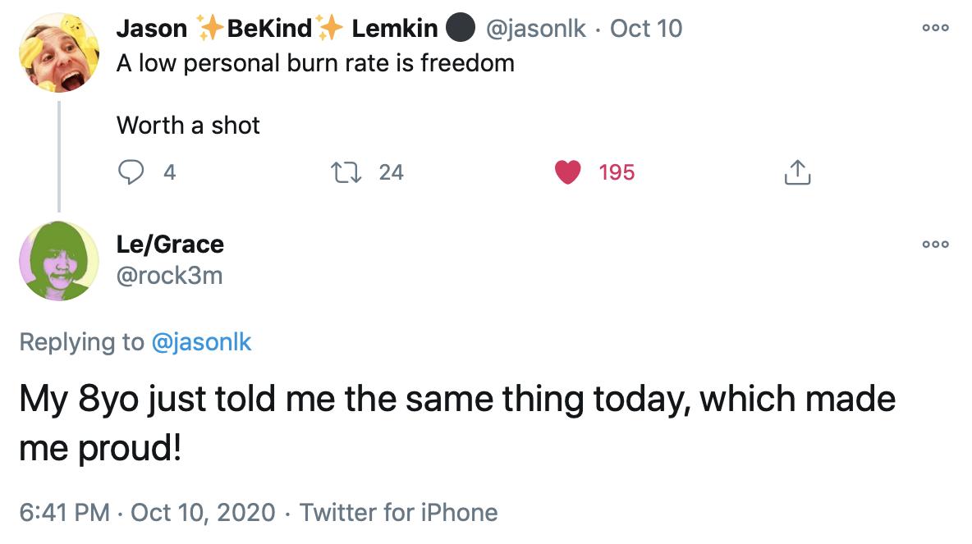Open Jason BeKind Lemkin's display name

(x=296, y=29)
